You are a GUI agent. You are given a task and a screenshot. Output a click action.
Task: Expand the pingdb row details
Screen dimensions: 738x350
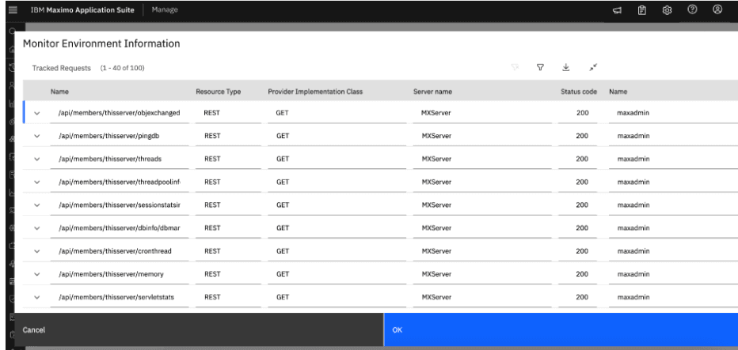[x=37, y=136]
